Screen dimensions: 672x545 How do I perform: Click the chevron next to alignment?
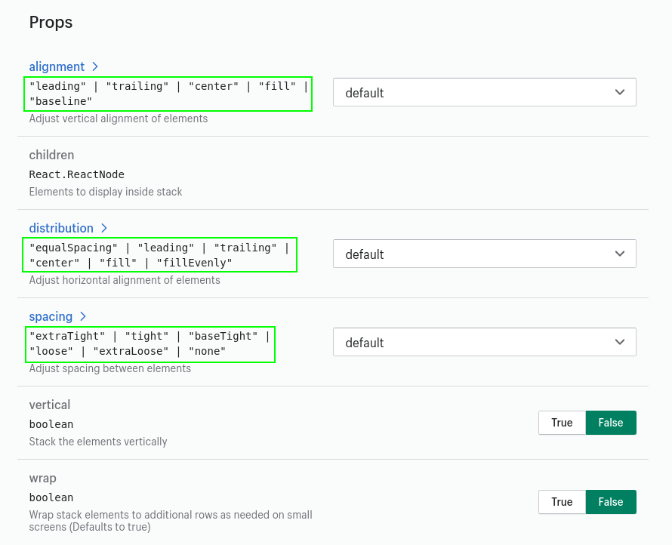coord(95,66)
